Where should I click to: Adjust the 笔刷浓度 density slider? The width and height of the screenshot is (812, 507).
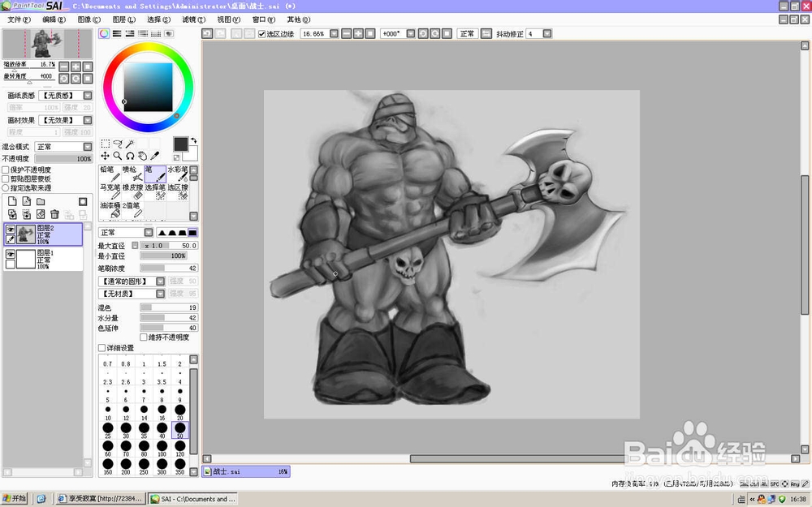pos(169,269)
